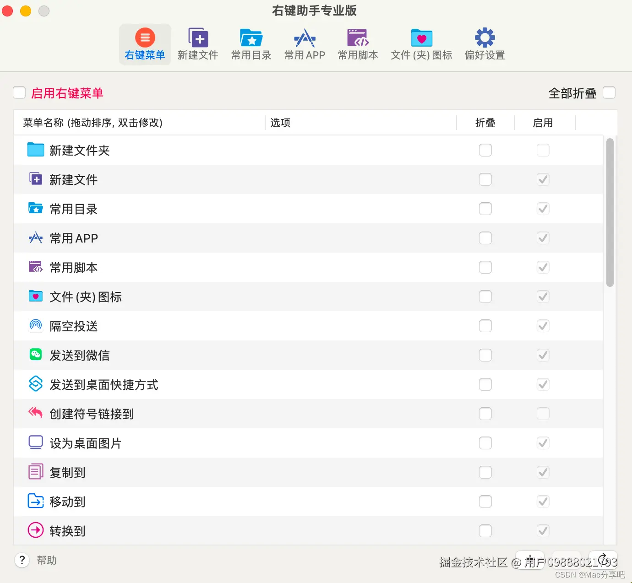The image size is (632, 583).
Task: Open 文件(夹)图标 settings
Action: tap(421, 43)
